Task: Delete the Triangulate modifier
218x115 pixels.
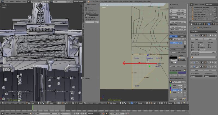Action: (216, 67)
